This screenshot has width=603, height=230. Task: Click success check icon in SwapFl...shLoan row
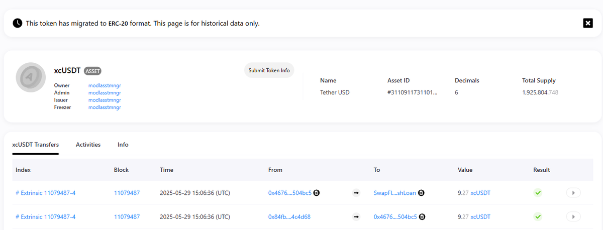(538, 192)
